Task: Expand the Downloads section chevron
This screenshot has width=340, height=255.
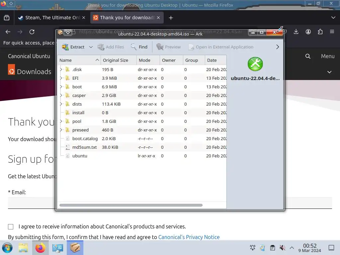Action: point(329,72)
